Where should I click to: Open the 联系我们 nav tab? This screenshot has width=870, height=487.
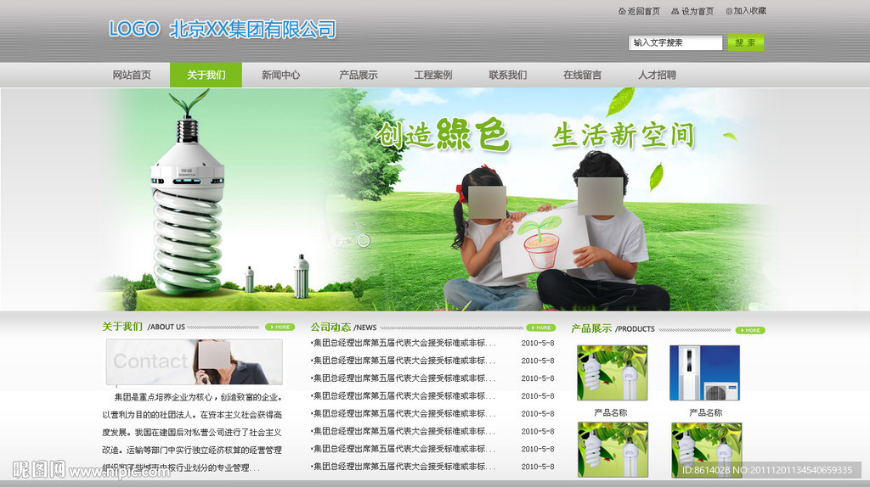pyautogui.click(x=508, y=75)
